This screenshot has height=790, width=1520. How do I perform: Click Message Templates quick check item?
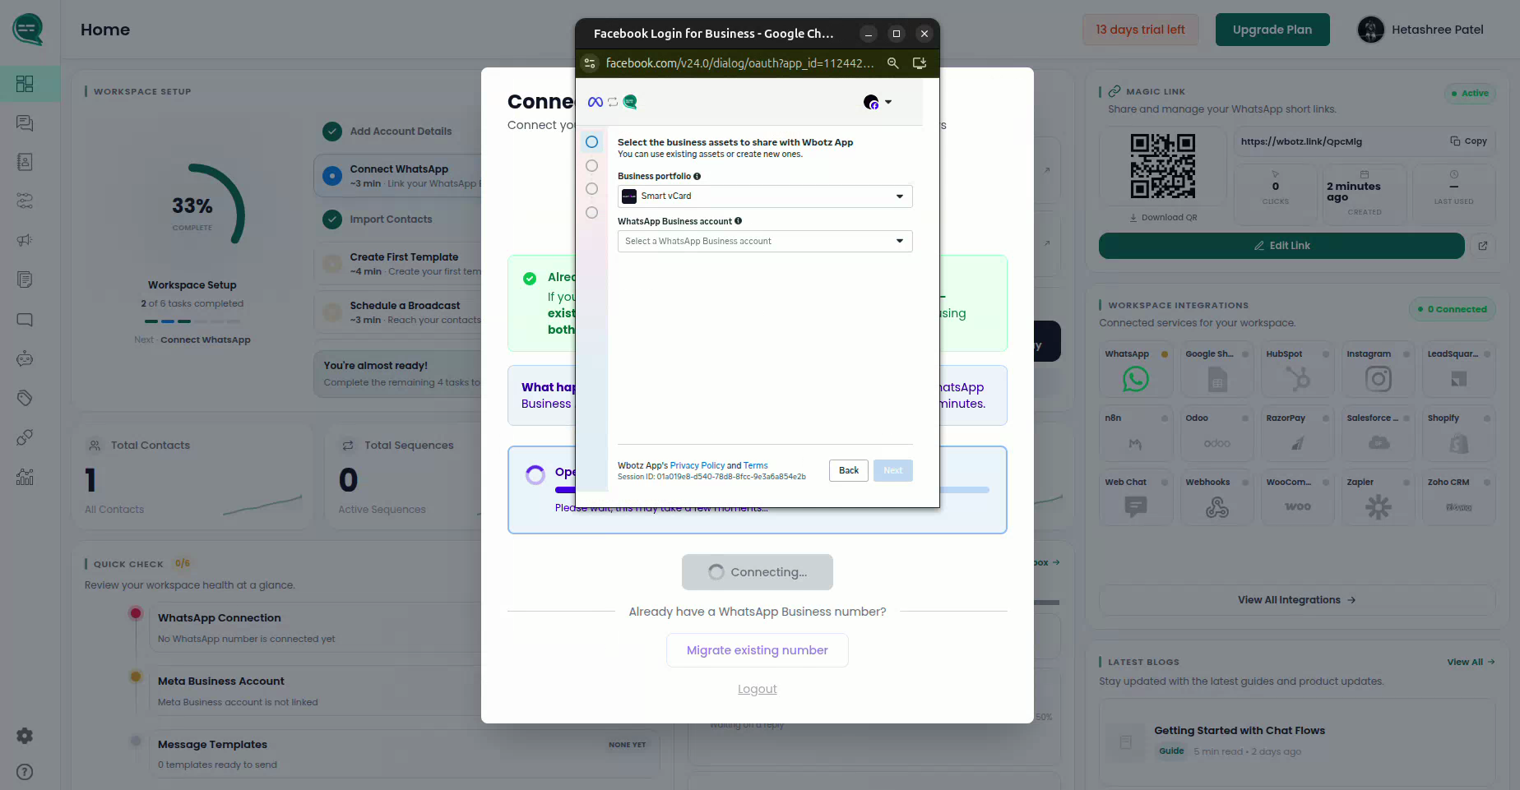click(403, 755)
